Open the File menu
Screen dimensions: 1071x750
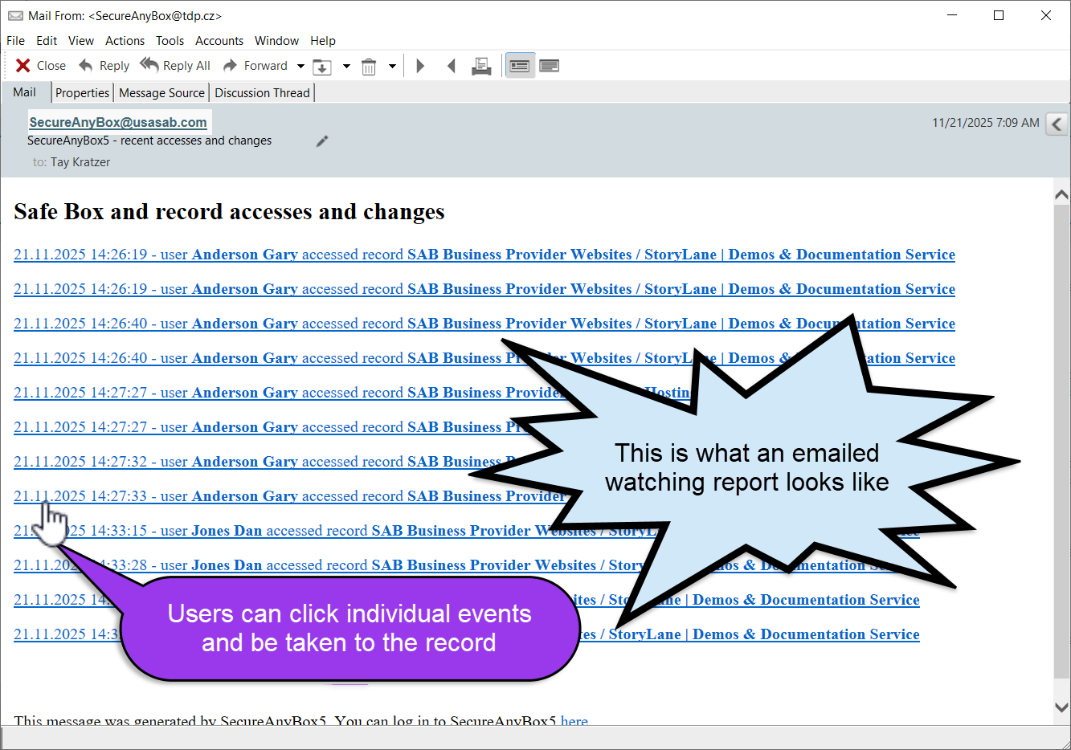point(15,41)
